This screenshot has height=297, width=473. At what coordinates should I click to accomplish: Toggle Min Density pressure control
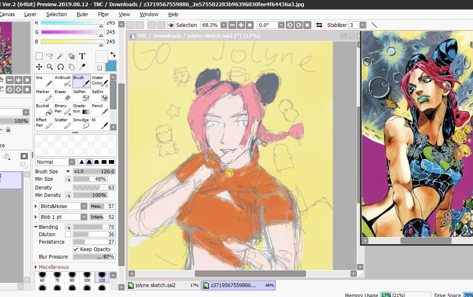[x=68, y=195]
